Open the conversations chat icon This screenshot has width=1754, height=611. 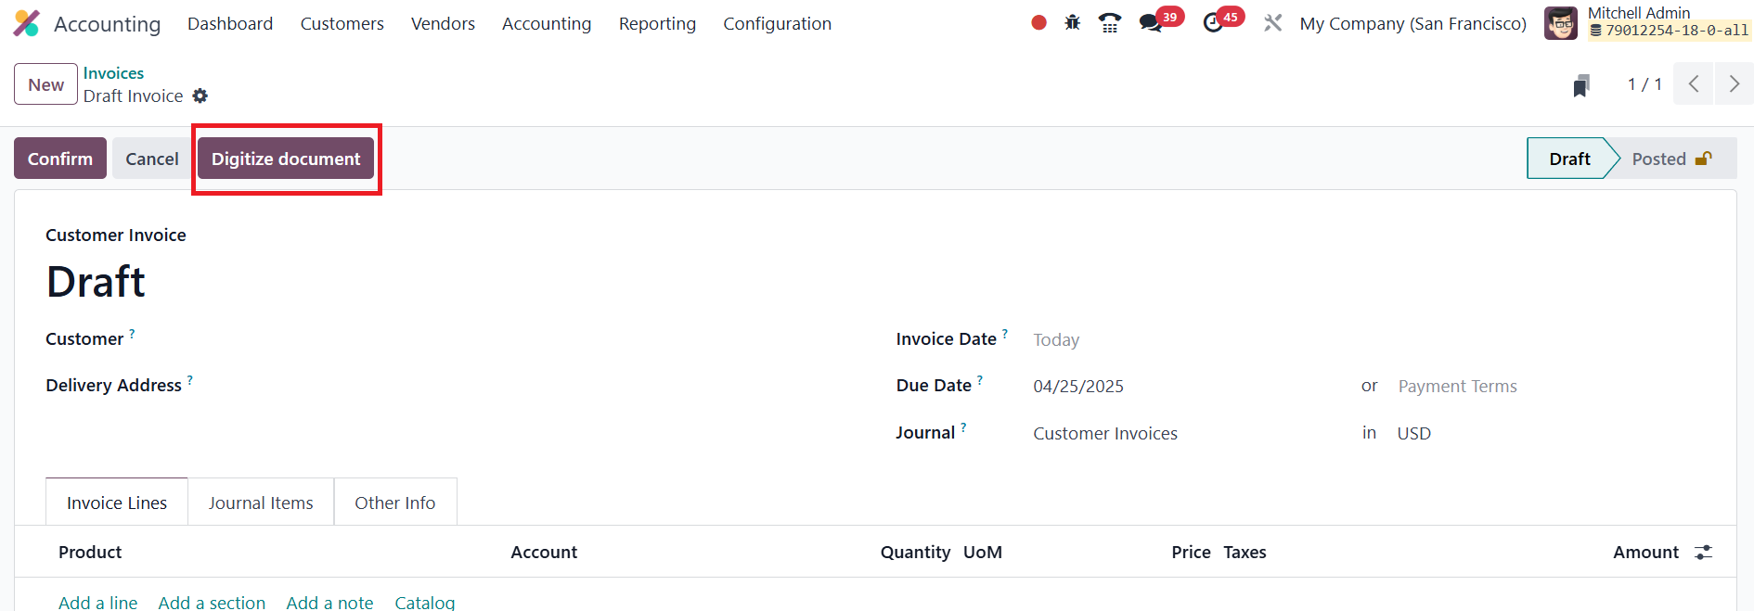(x=1151, y=23)
